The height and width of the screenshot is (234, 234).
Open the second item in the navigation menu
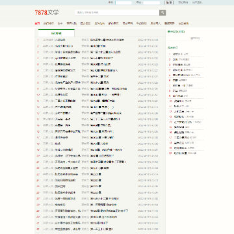coord(48,23)
